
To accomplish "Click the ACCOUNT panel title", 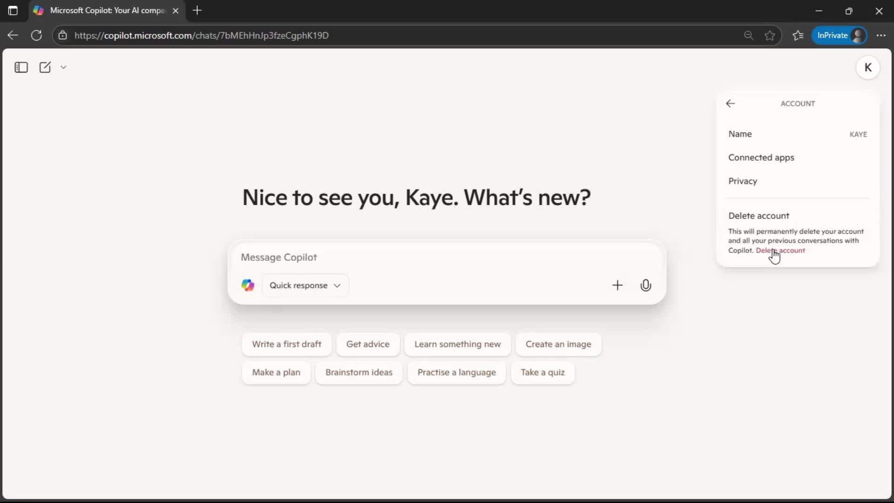I will pyautogui.click(x=798, y=104).
